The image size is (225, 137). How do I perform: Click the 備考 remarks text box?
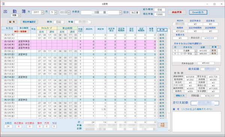pyautogui.click(x=196, y=122)
